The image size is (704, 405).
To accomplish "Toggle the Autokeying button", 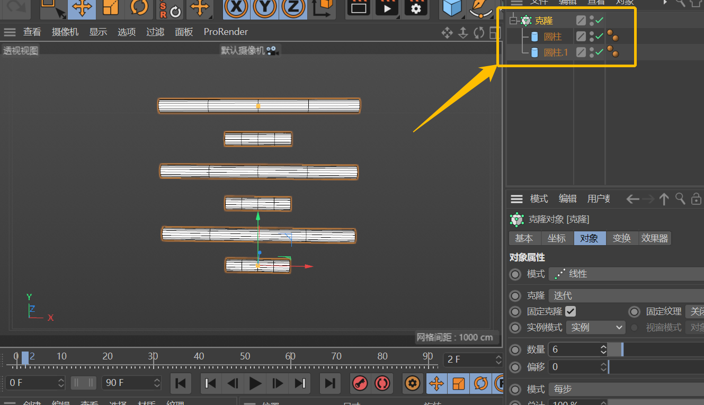I will pyautogui.click(x=382, y=383).
